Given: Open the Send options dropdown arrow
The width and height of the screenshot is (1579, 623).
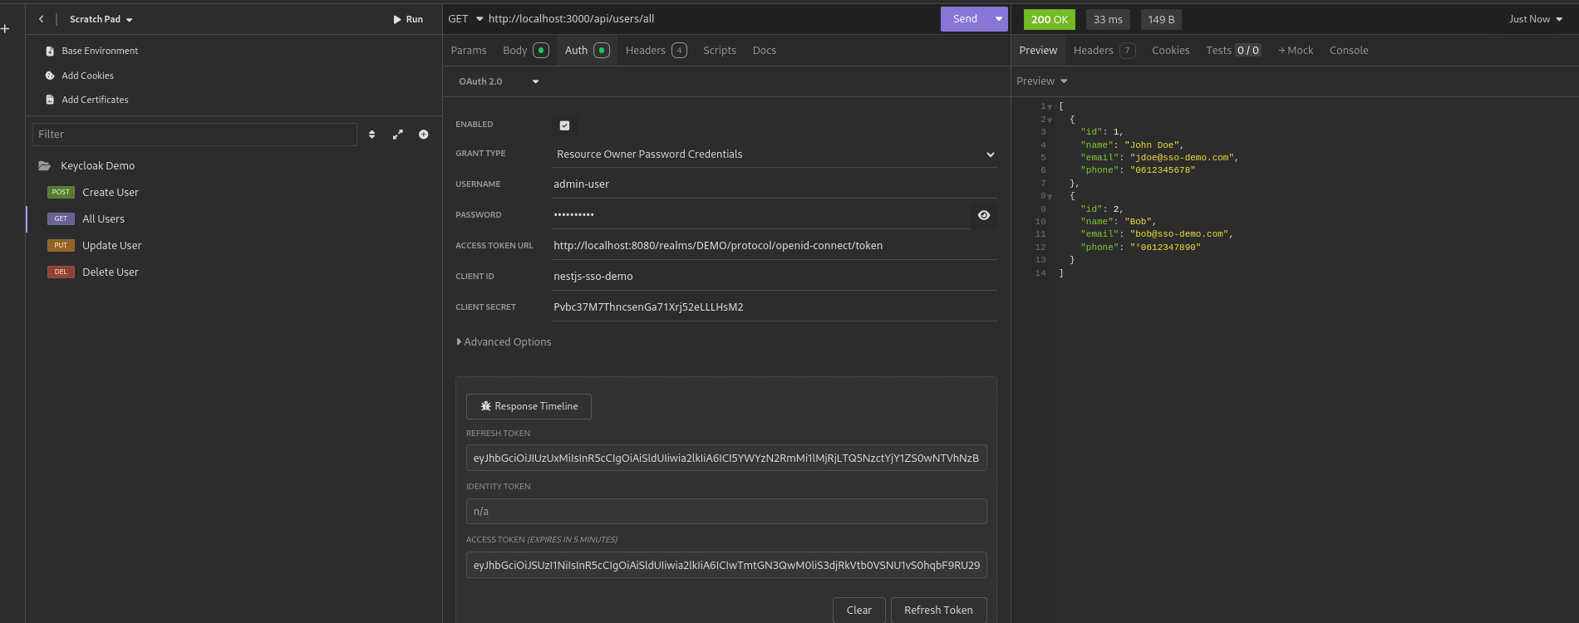Looking at the screenshot, I should (999, 19).
